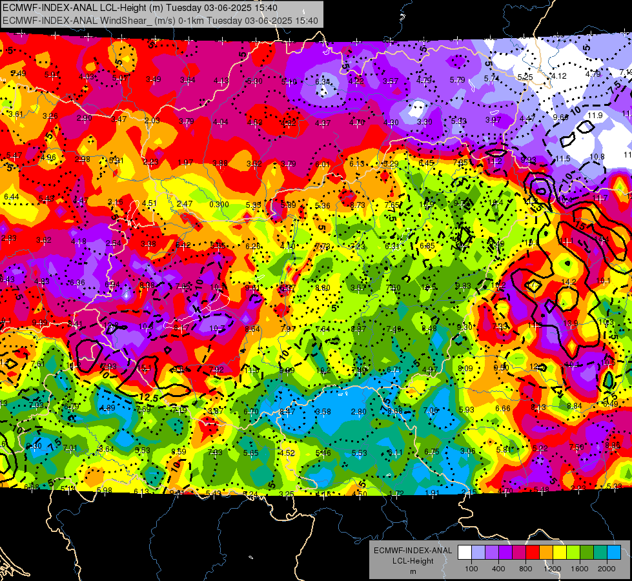Click the grid value 4.51
632x581 pixels.
coord(149,203)
